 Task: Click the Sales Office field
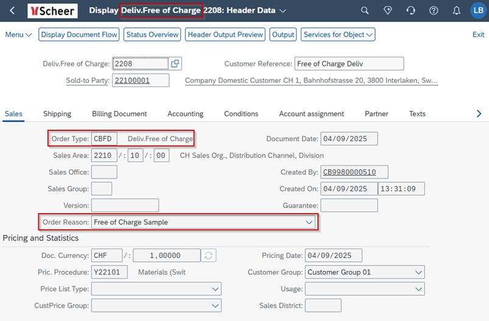[104, 172]
